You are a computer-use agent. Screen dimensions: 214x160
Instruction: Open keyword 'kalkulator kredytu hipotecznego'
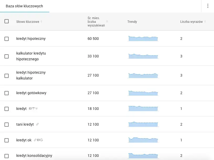coord(31,56)
